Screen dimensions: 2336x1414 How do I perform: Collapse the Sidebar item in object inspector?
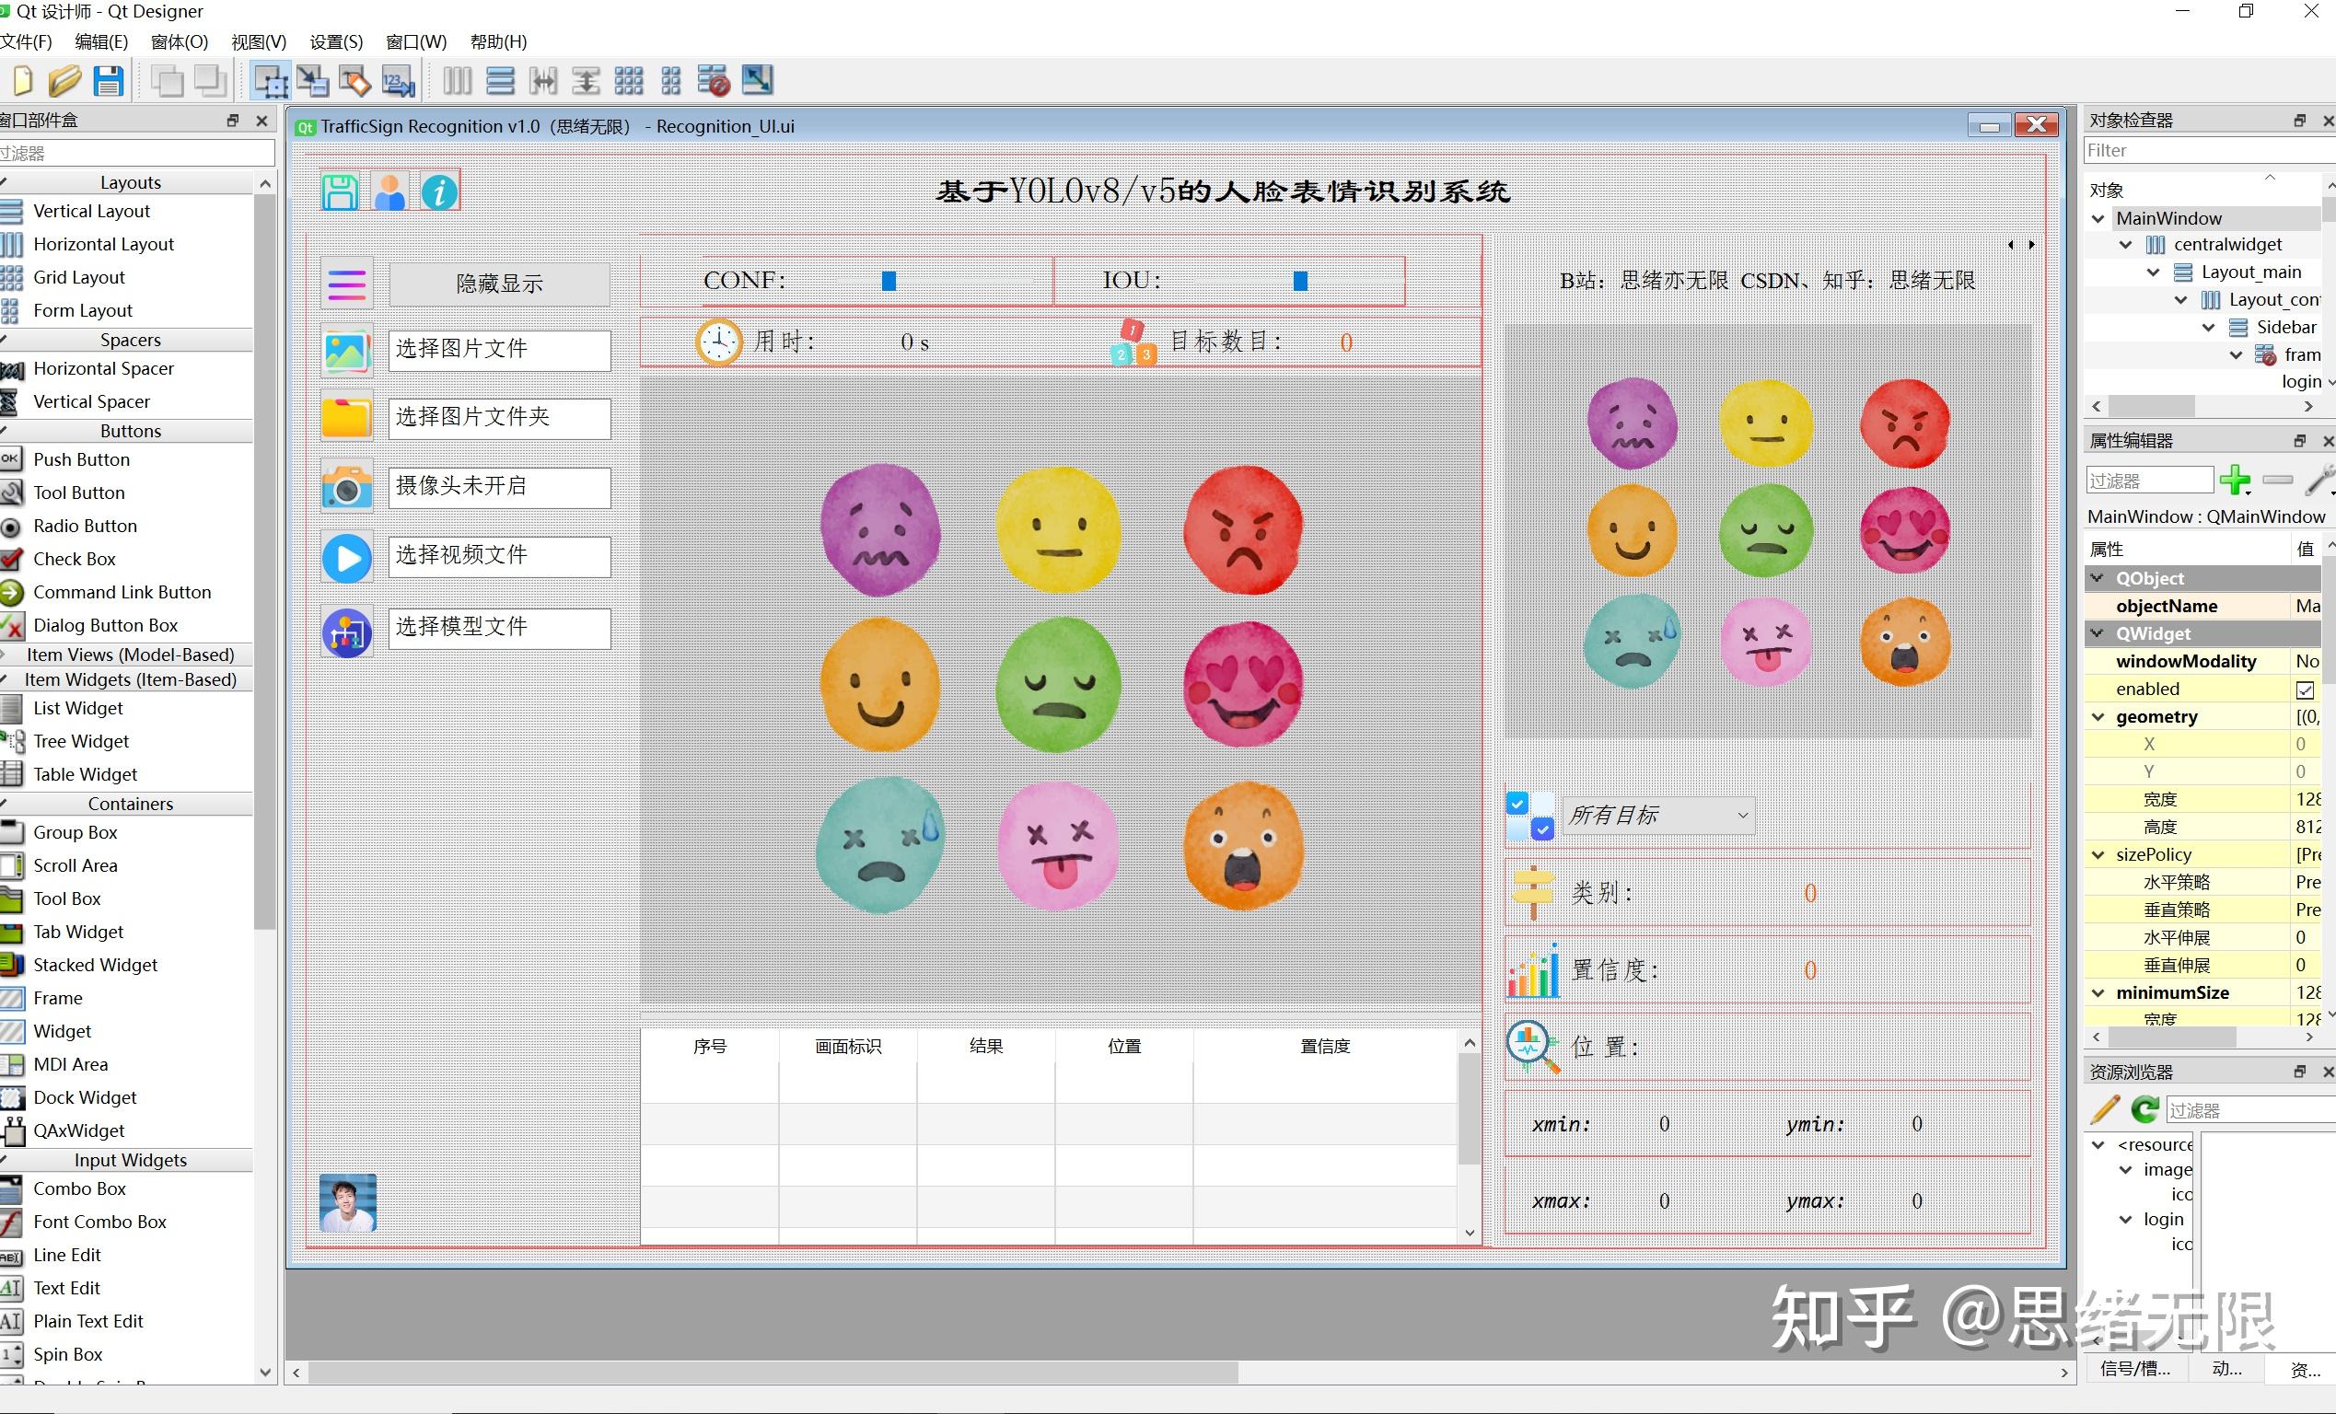tap(2210, 326)
